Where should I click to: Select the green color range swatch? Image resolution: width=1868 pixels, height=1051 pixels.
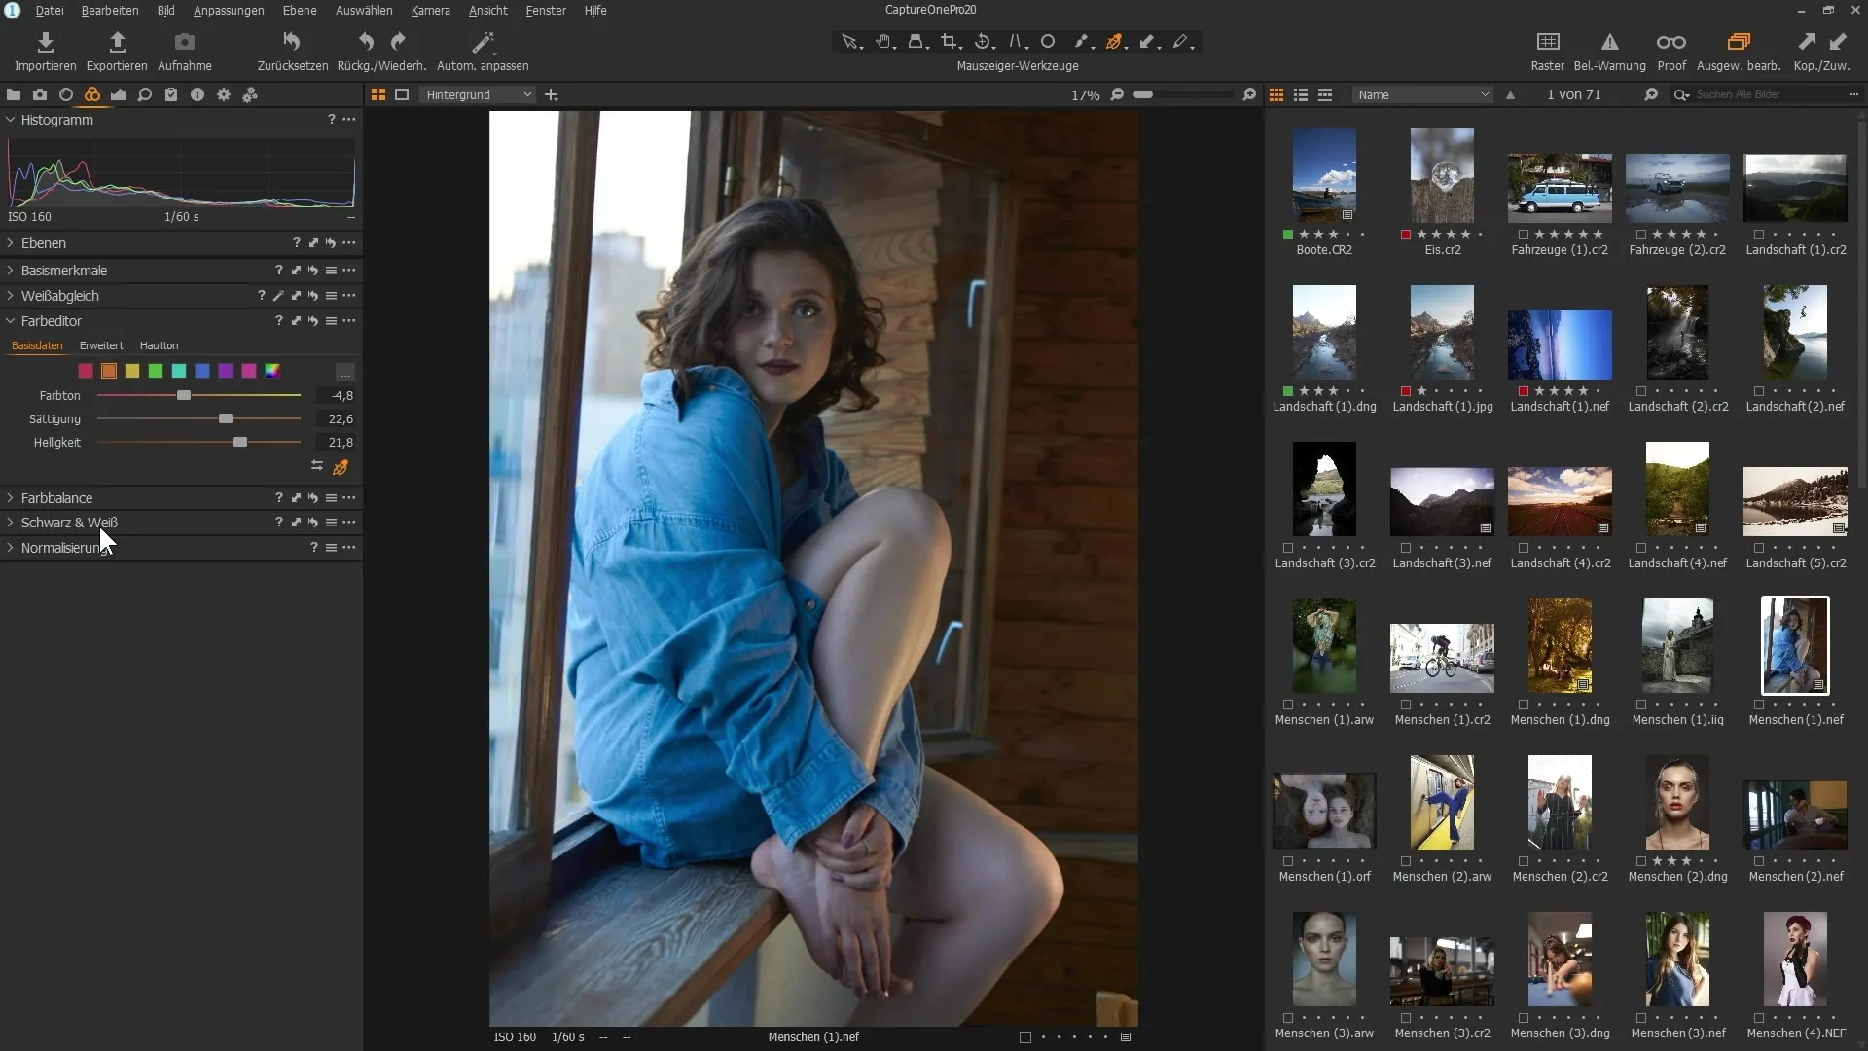coord(156,371)
